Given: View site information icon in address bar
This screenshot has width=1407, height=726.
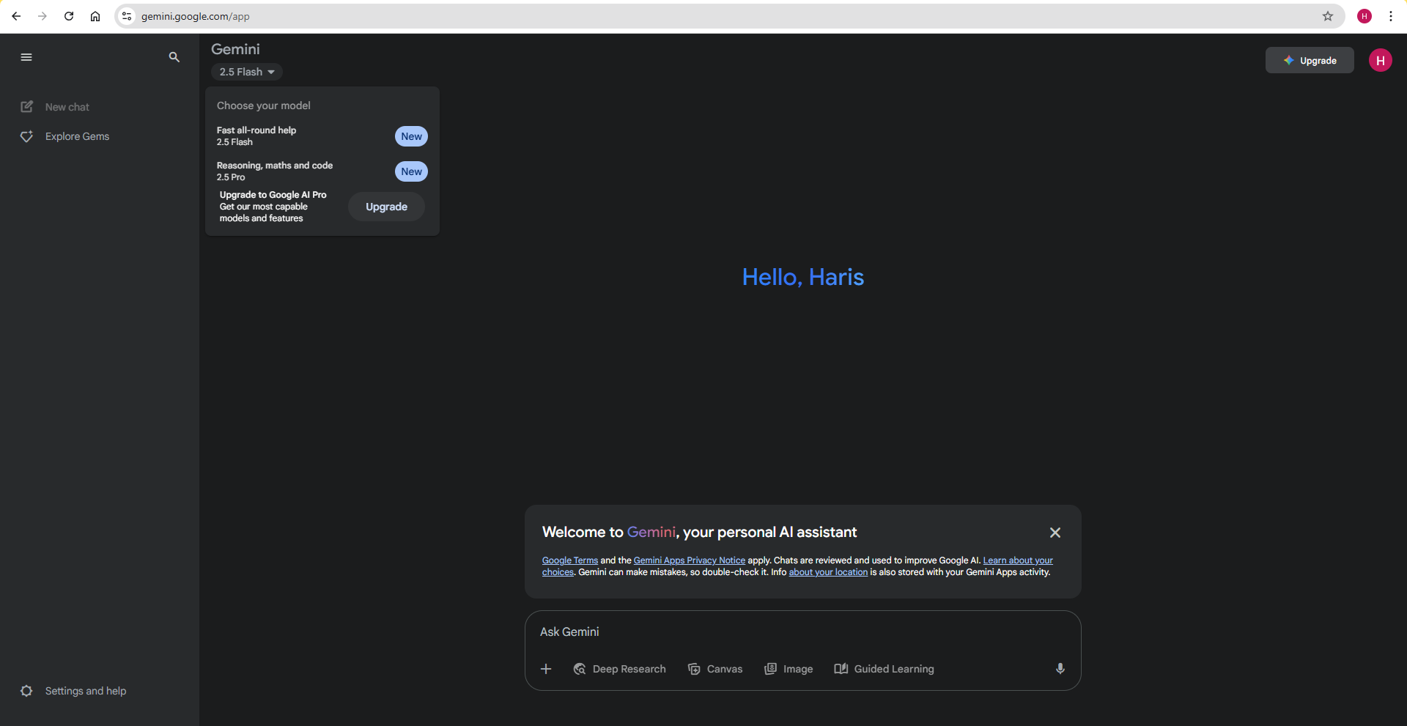Looking at the screenshot, I should [127, 16].
